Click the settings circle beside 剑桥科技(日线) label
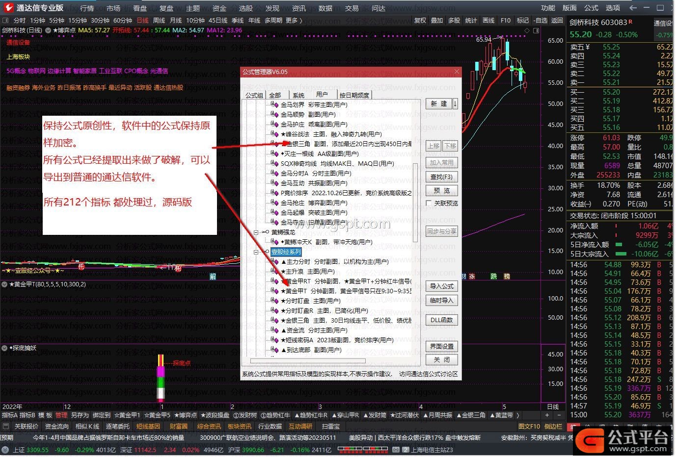Image resolution: width=676 pixels, height=457 pixels. (x=48, y=30)
